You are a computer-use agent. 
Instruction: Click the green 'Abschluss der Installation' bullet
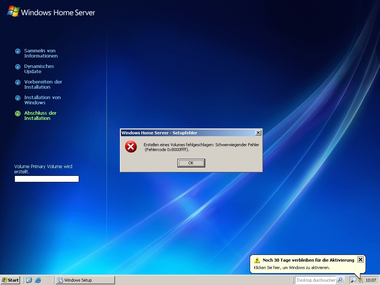tap(18, 114)
